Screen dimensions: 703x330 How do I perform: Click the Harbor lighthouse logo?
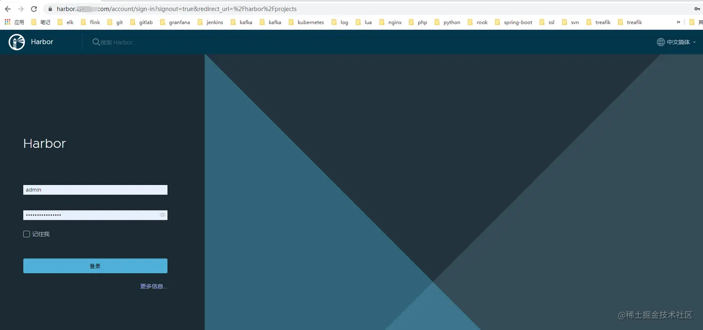[x=17, y=42]
